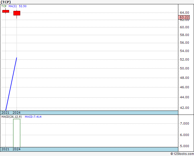Click the blue moving average line

click(11, 84)
